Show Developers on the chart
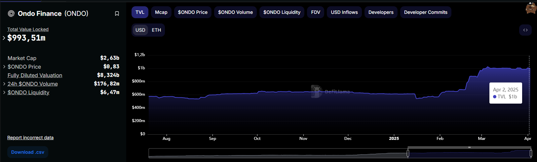Image resolution: width=537 pixels, height=162 pixels. click(381, 12)
